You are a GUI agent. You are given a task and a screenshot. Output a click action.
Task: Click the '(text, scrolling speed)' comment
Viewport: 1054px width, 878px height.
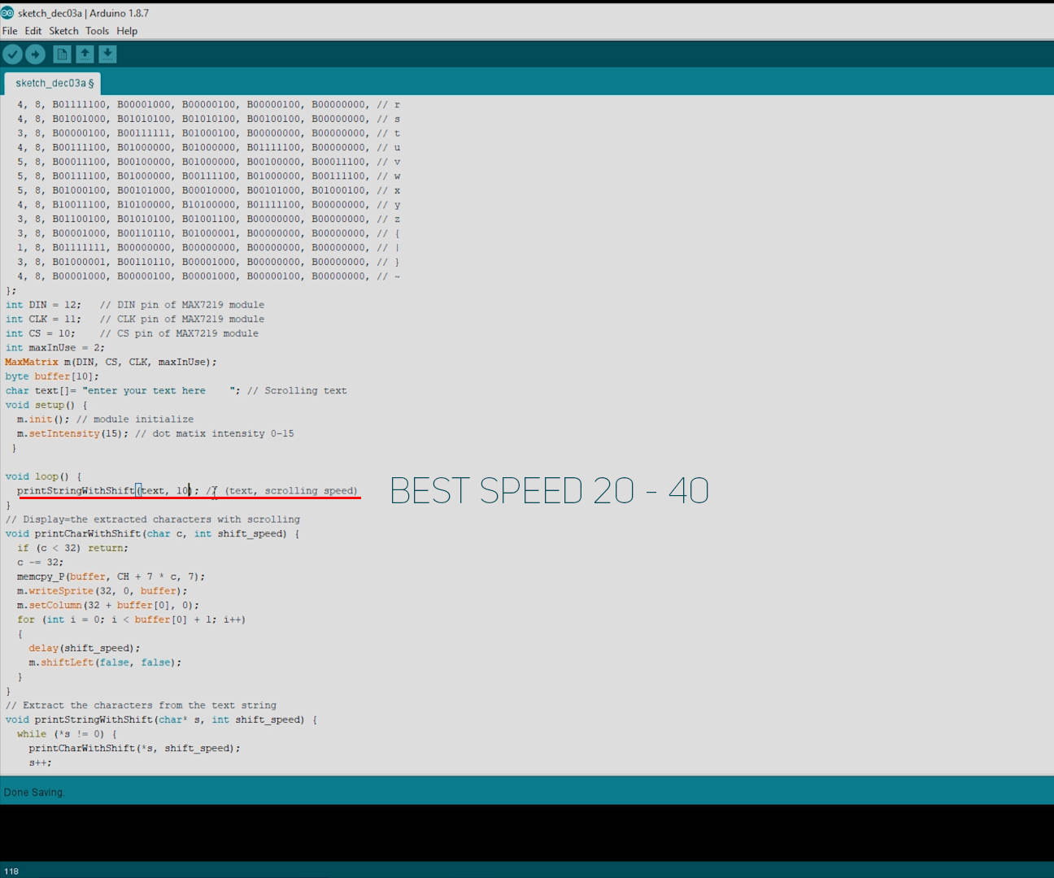pyautogui.click(x=291, y=491)
